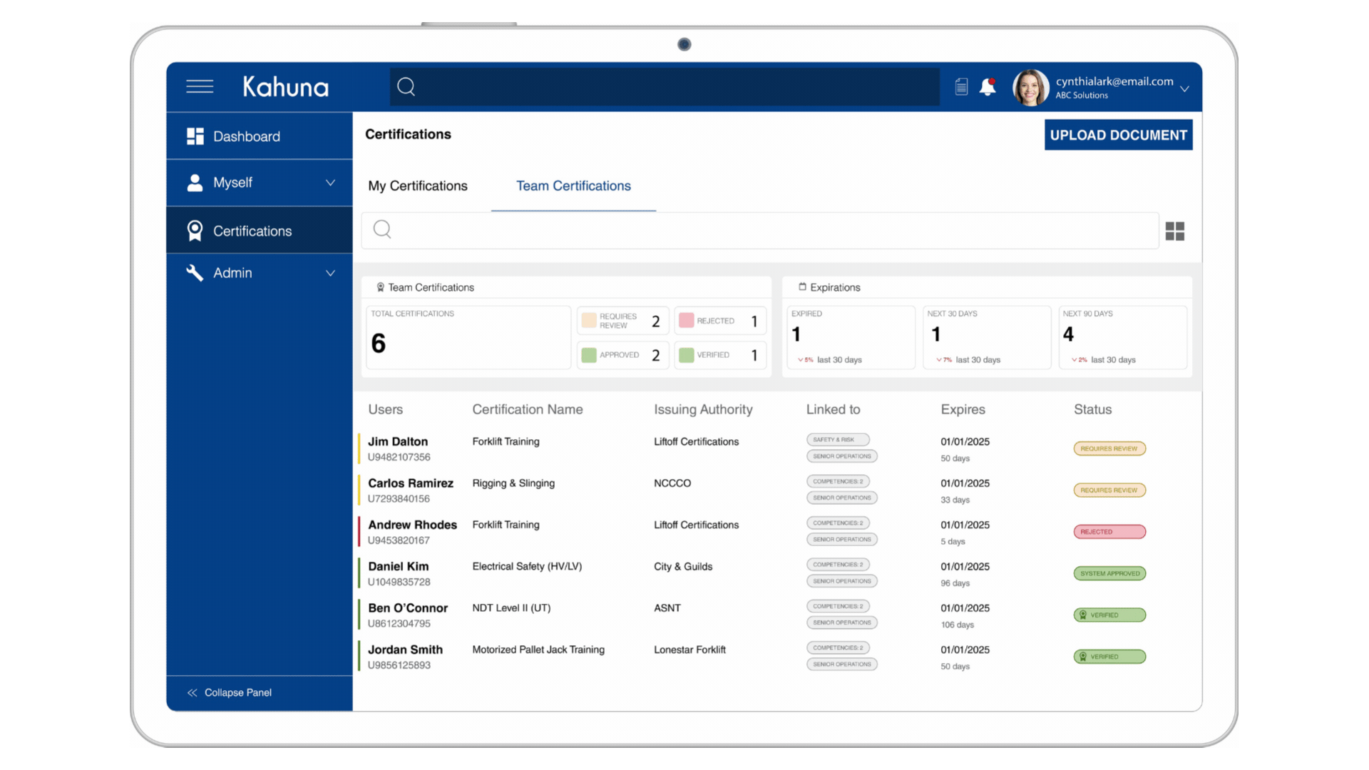Click Jim Dalton's Safety & Risk tag

pyautogui.click(x=838, y=440)
